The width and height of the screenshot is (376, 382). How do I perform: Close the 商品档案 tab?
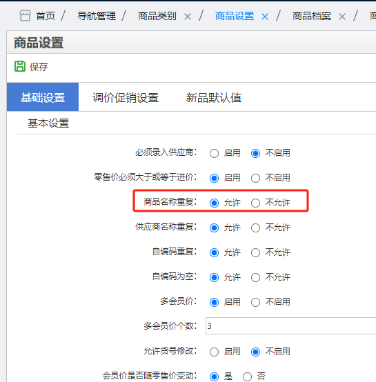click(342, 17)
